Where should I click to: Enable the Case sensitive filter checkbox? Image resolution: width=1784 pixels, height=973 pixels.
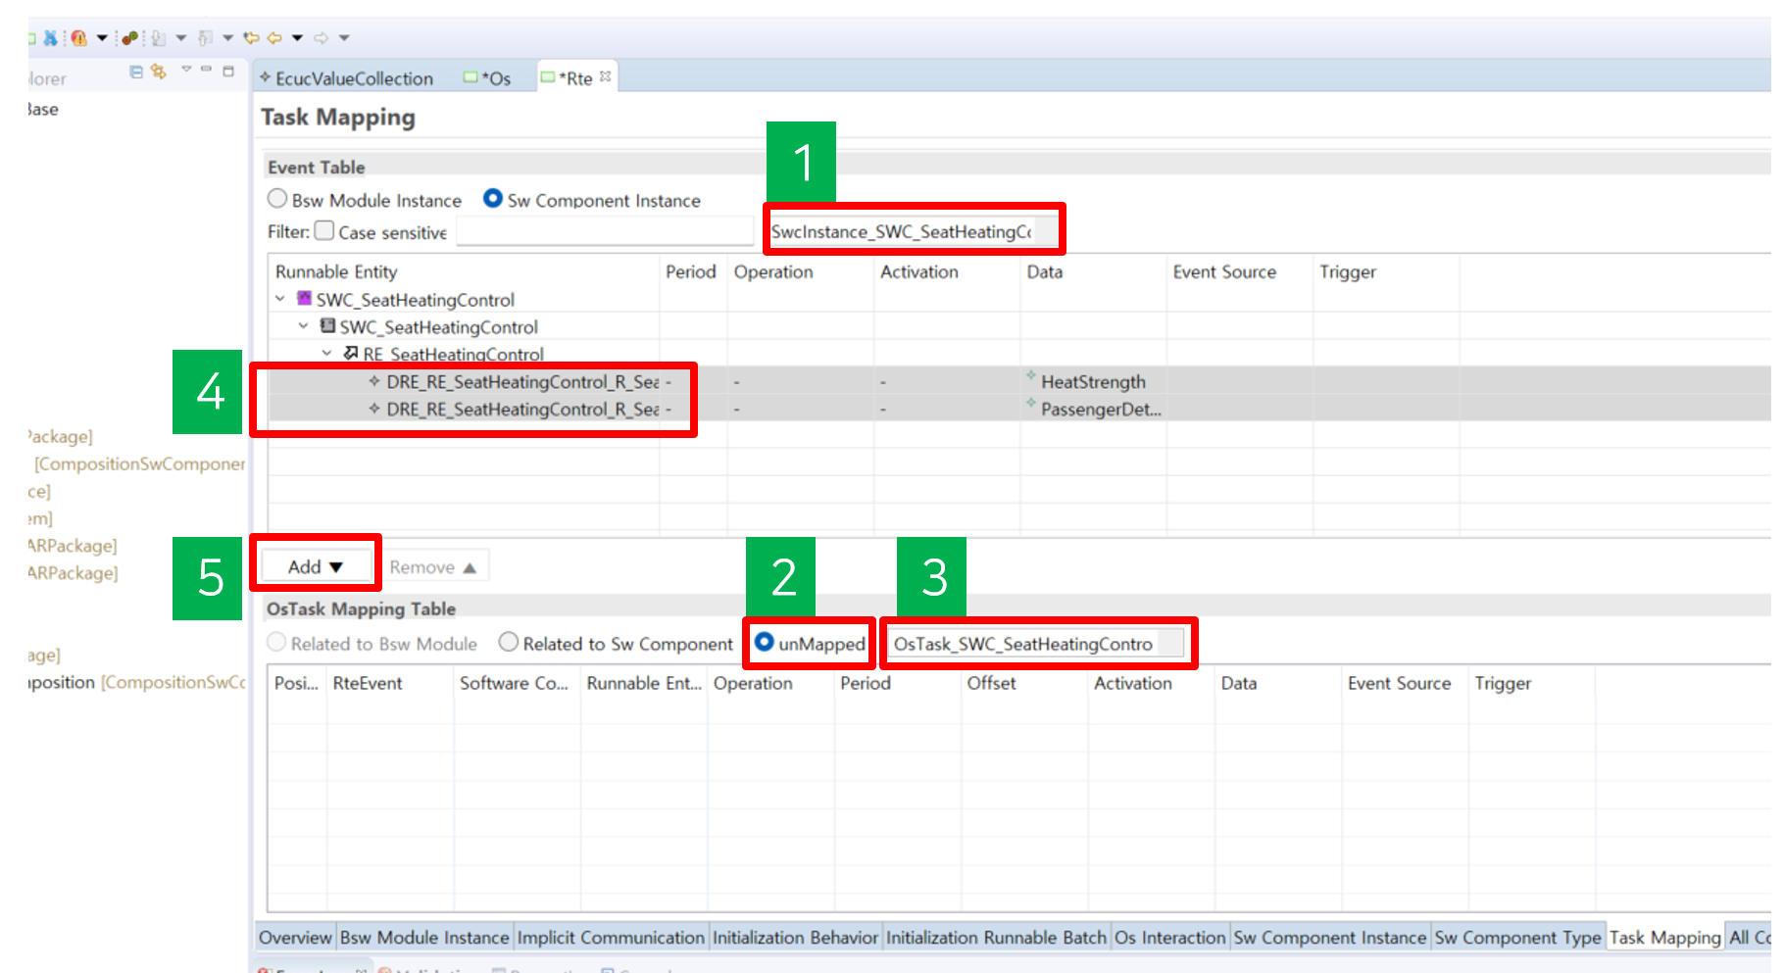[x=324, y=231]
